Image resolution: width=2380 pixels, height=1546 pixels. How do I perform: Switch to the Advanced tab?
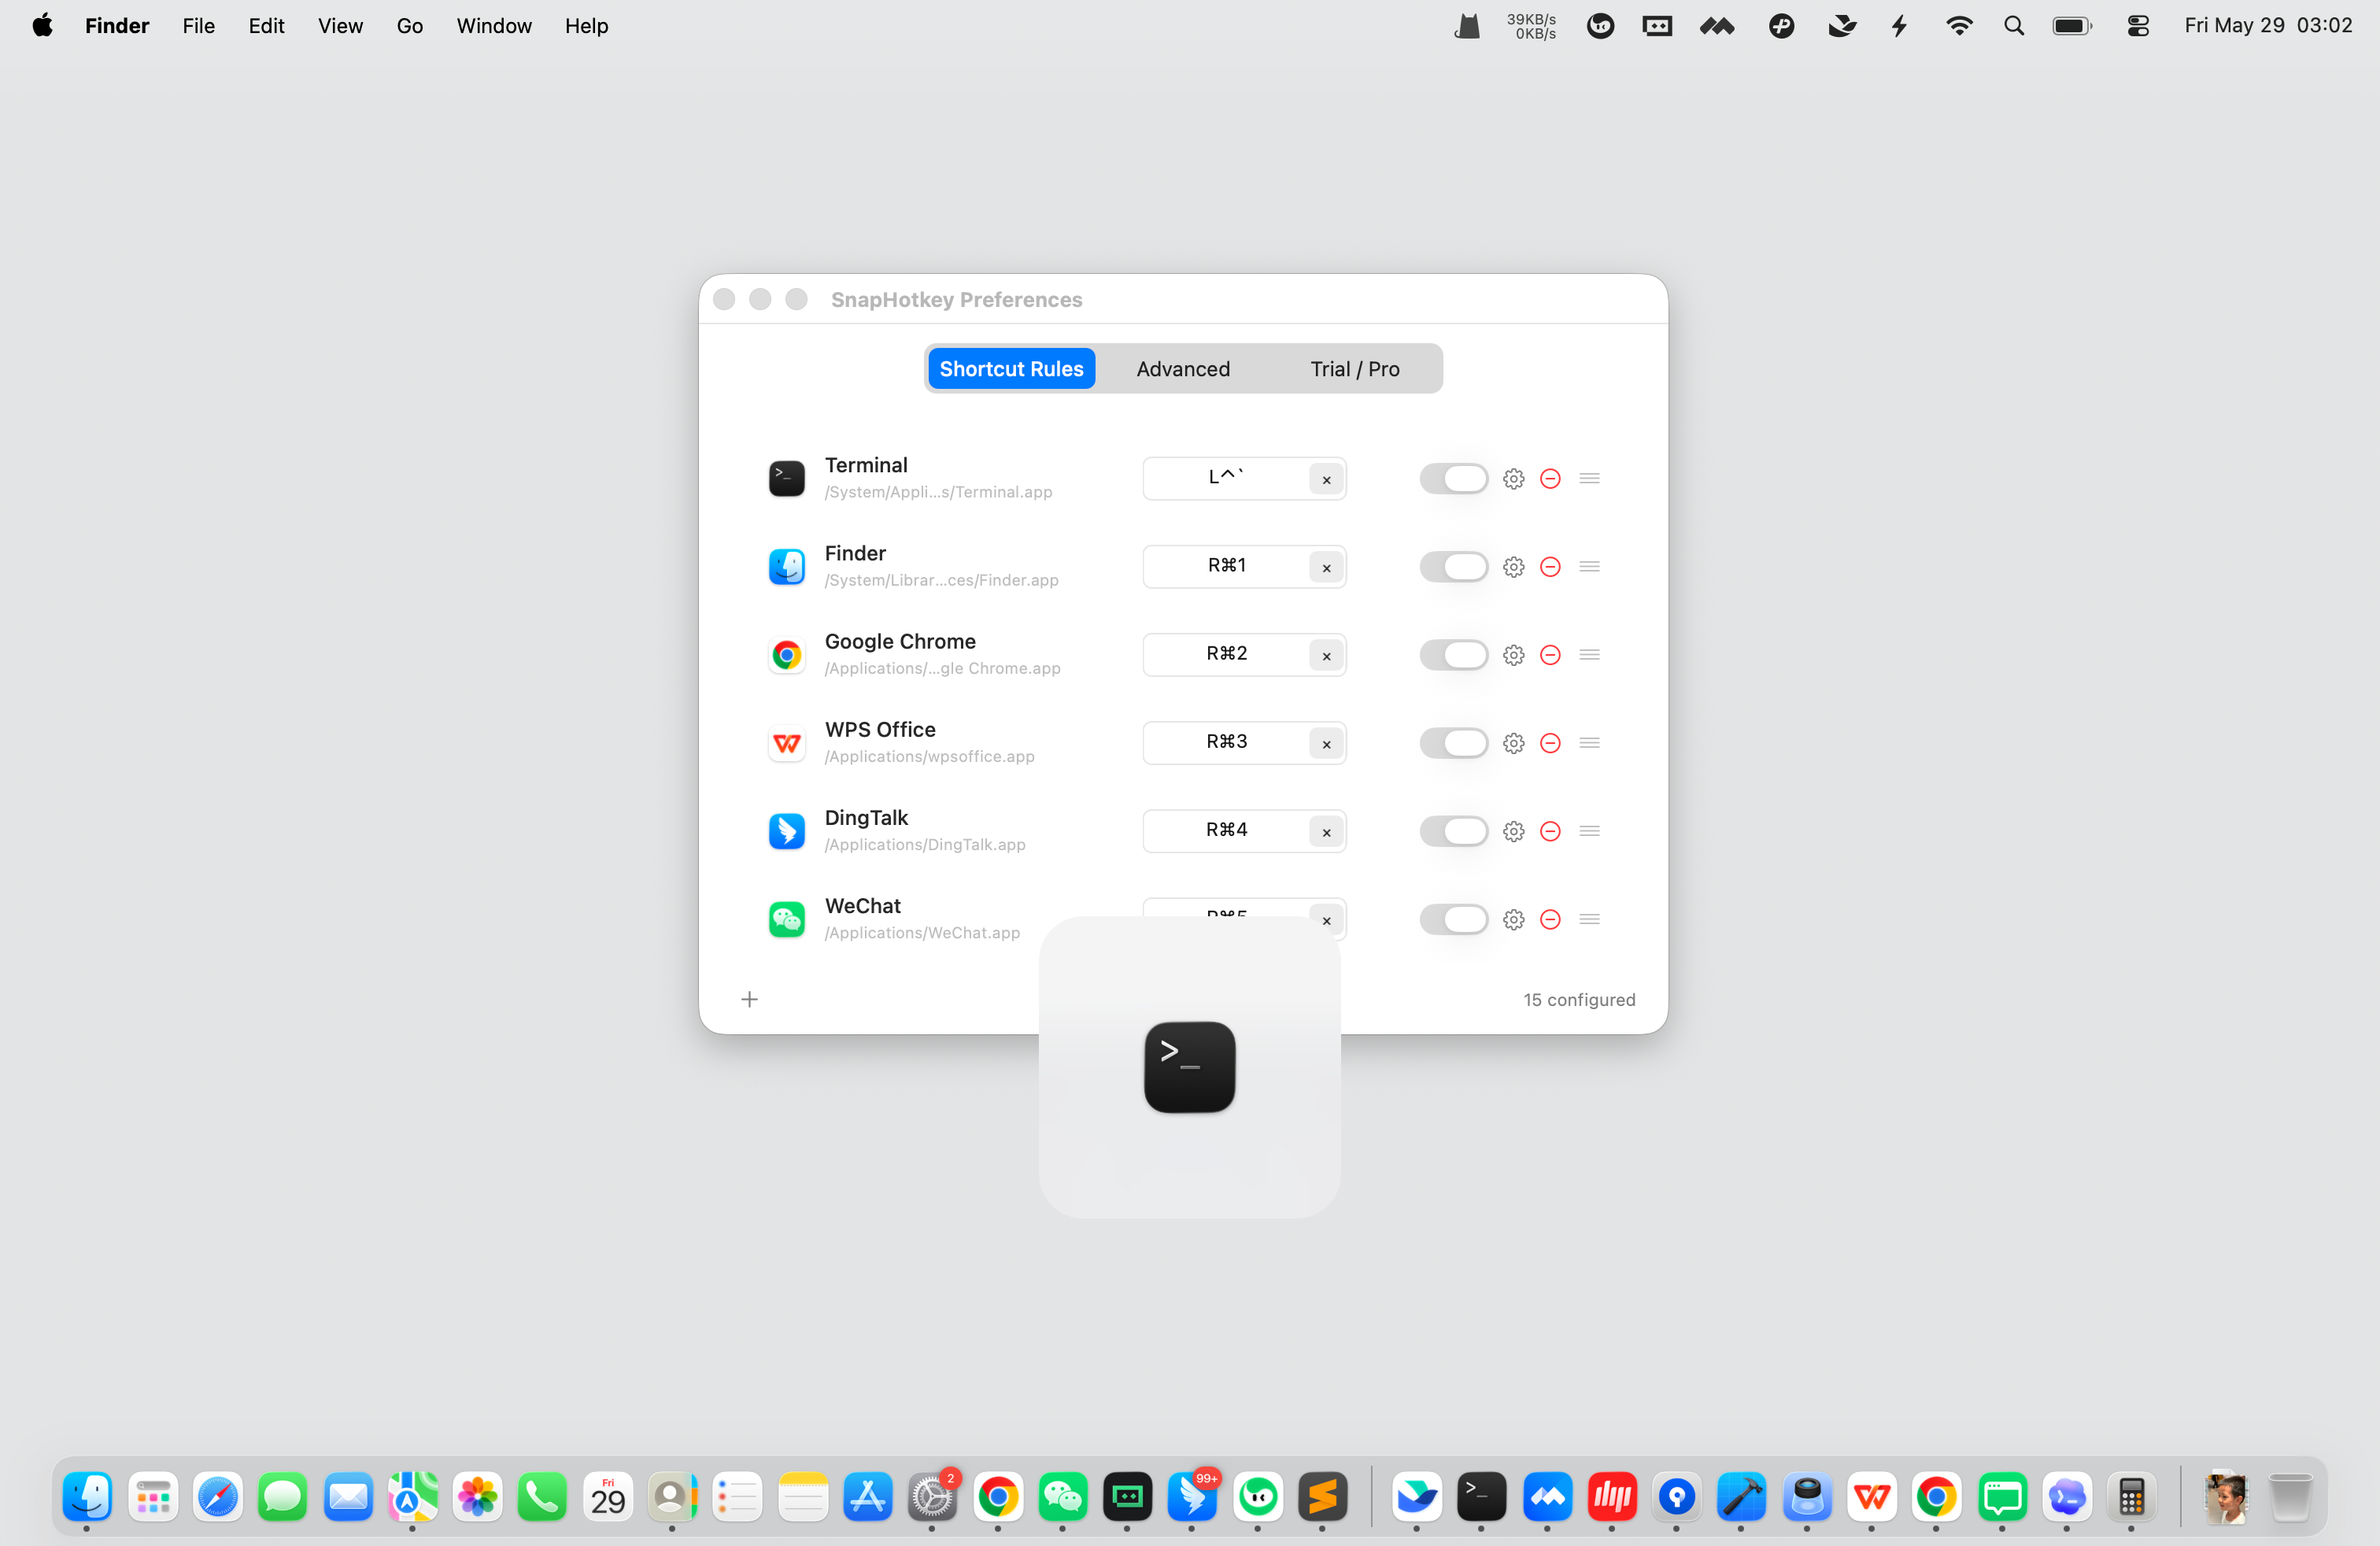tap(1183, 369)
